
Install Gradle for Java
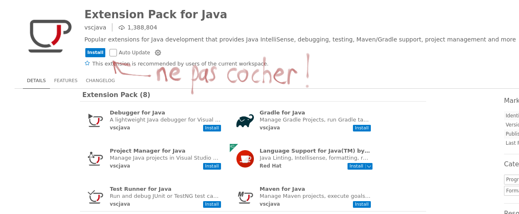tap(362, 128)
